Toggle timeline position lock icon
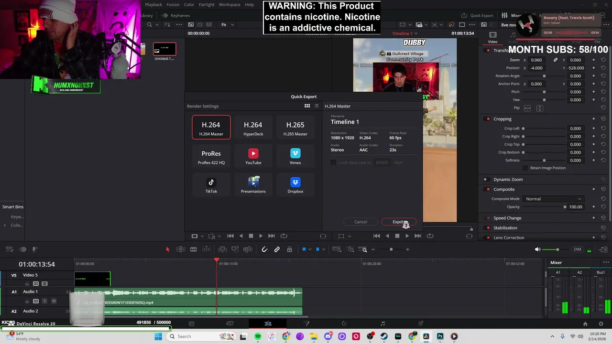 tap(289, 249)
